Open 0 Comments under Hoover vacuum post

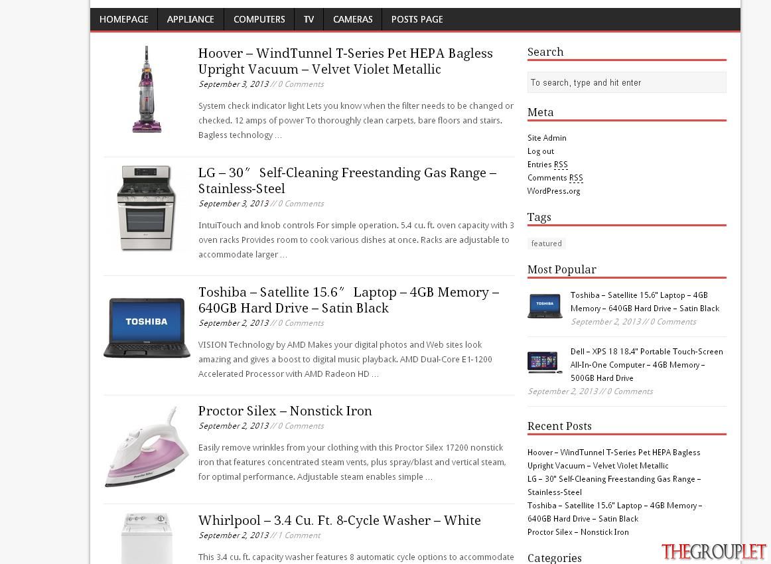point(301,84)
